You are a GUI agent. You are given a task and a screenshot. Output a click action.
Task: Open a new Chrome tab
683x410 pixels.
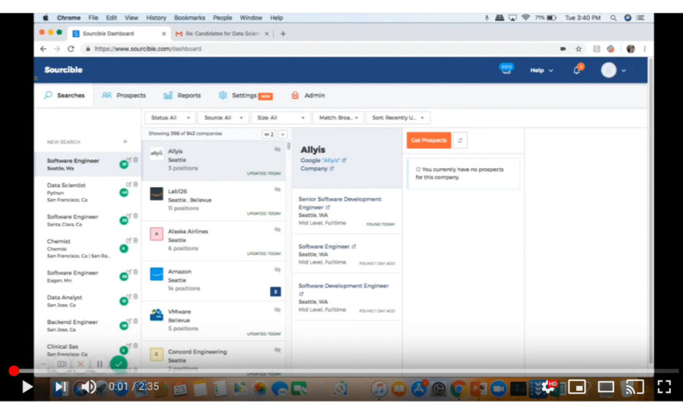[283, 33]
